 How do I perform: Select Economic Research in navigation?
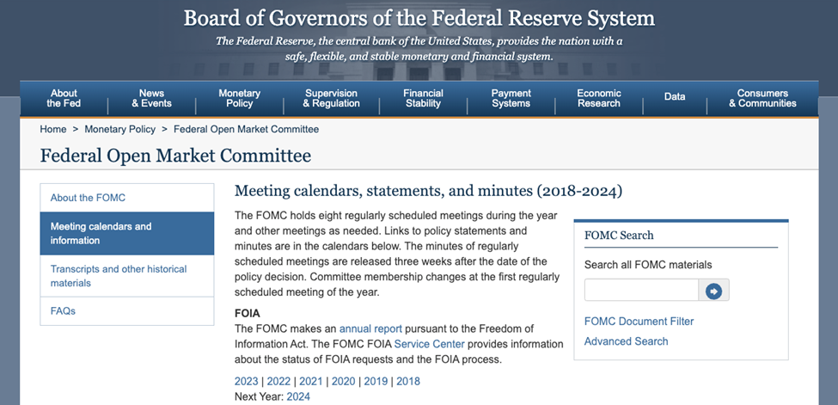pyautogui.click(x=598, y=98)
